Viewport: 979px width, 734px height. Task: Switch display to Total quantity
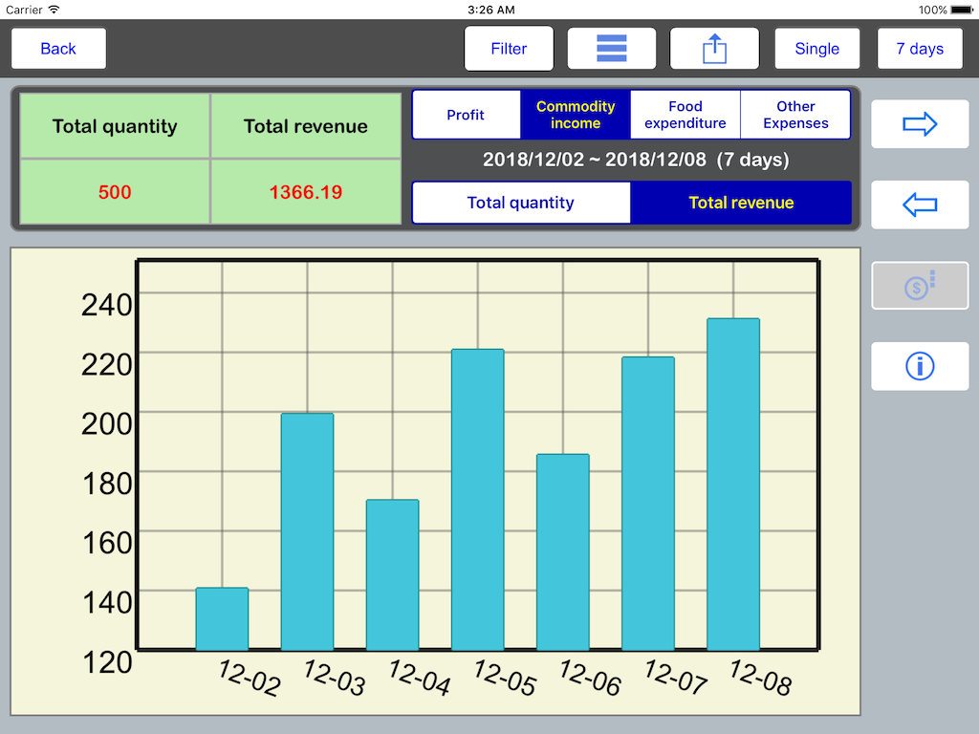(x=521, y=203)
